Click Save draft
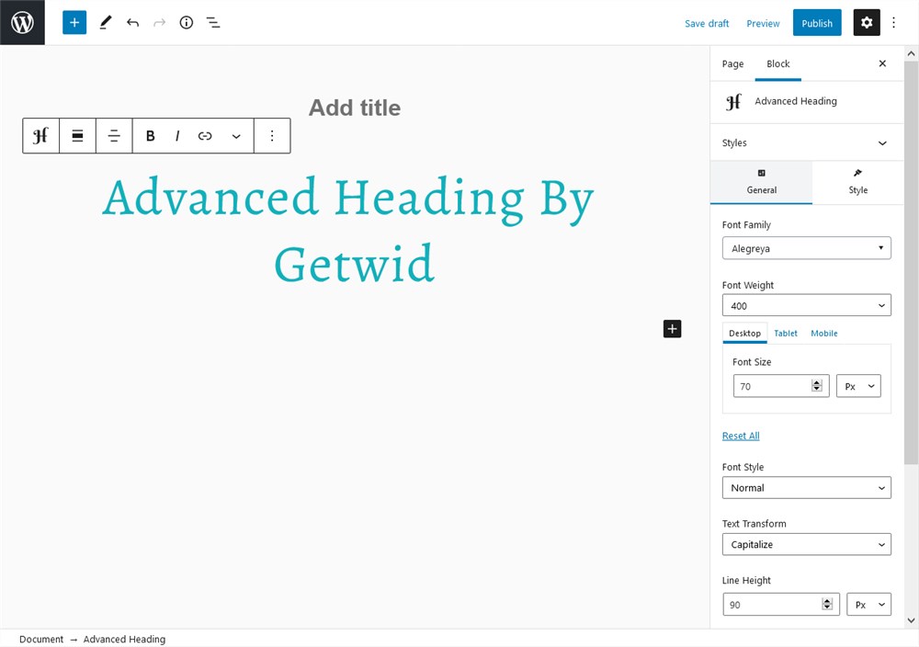This screenshot has height=647, width=919. pyautogui.click(x=707, y=24)
